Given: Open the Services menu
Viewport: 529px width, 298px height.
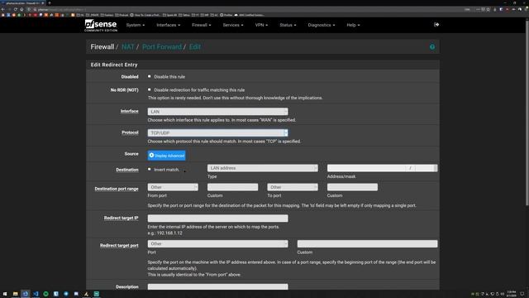Looking at the screenshot, I should click(233, 25).
